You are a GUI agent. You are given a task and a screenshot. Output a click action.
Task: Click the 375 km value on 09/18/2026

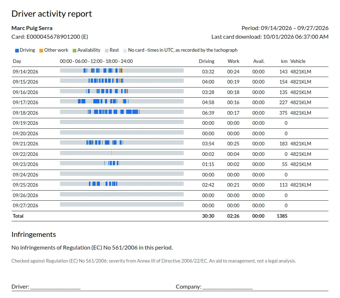point(283,113)
